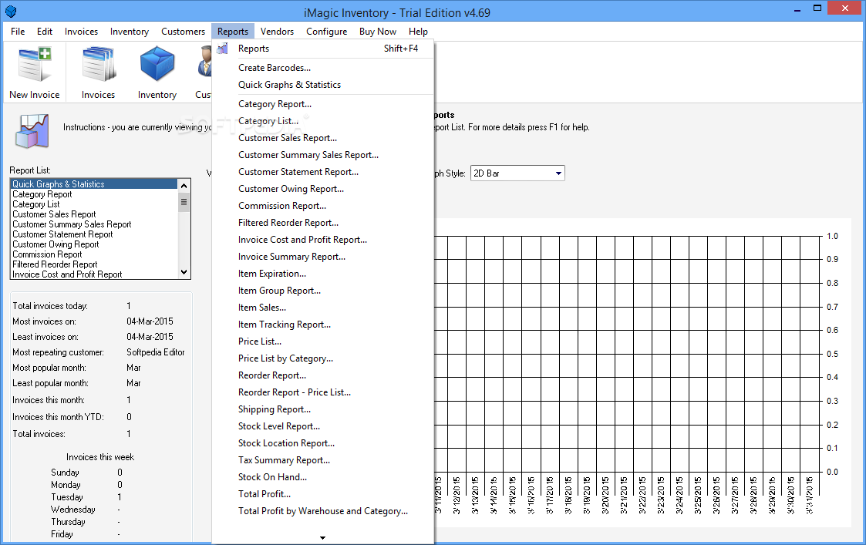This screenshot has height=545, width=866.
Task: Close the open Reports menu
Action: click(x=233, y=32)
